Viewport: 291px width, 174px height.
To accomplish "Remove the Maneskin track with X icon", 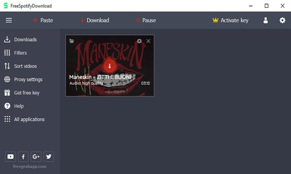I will (x=148, y=41).
